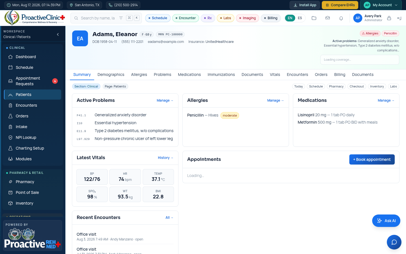The image size is (406, 254).
Task: Open the chat bubble floating button
Action: tap(394, 242)
